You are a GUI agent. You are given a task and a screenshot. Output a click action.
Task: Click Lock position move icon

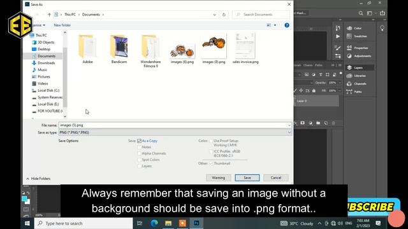301,90
